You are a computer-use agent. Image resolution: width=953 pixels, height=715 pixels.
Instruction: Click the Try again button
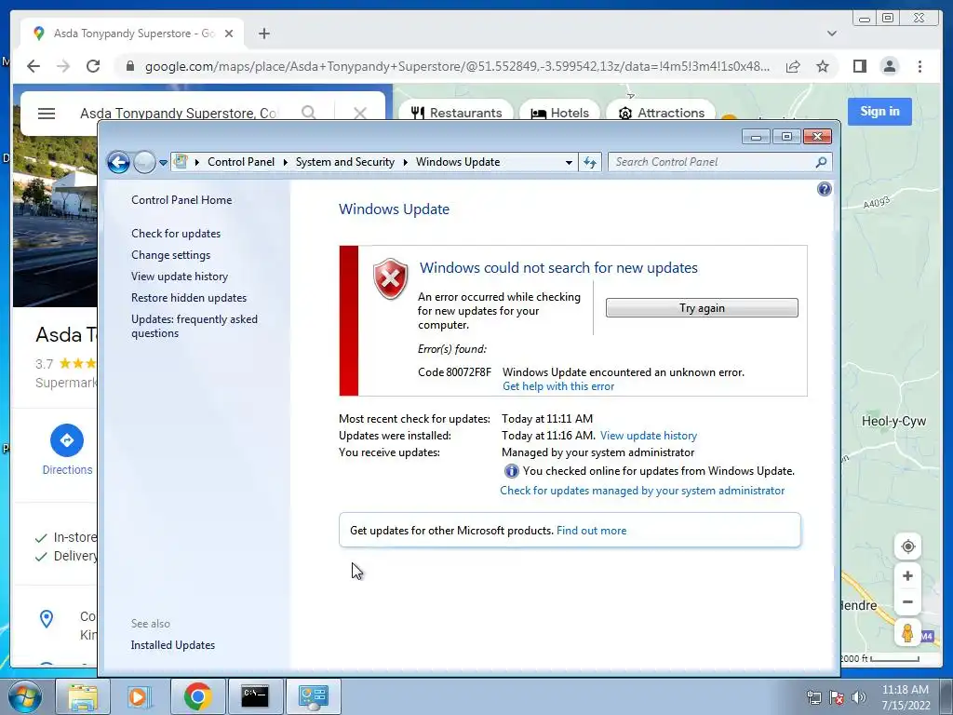pyautogui.click(x=702, y=307)
